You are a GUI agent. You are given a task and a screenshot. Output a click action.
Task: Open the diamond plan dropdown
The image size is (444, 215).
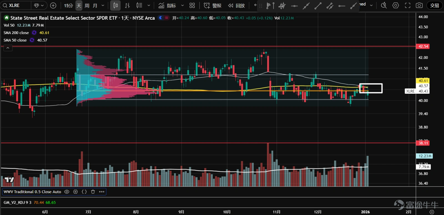pos(39,5)
